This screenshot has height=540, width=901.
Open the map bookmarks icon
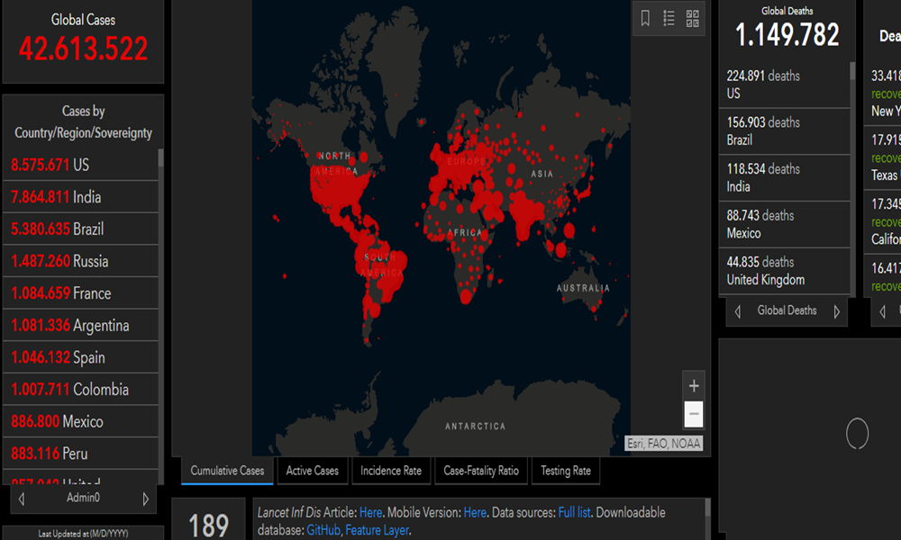click(x=646, y=18)
